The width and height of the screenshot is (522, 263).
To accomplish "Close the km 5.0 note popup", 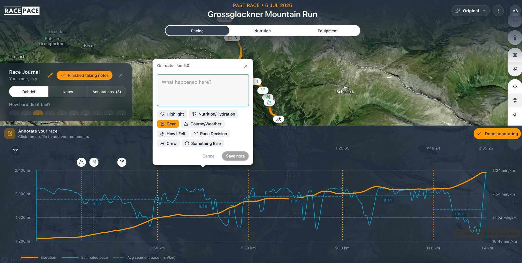I will [246, 66].
